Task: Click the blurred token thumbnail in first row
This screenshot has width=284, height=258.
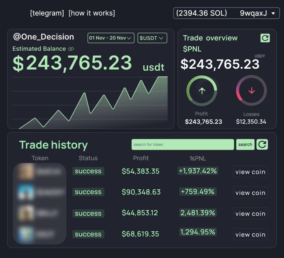Action: [26, 171]
